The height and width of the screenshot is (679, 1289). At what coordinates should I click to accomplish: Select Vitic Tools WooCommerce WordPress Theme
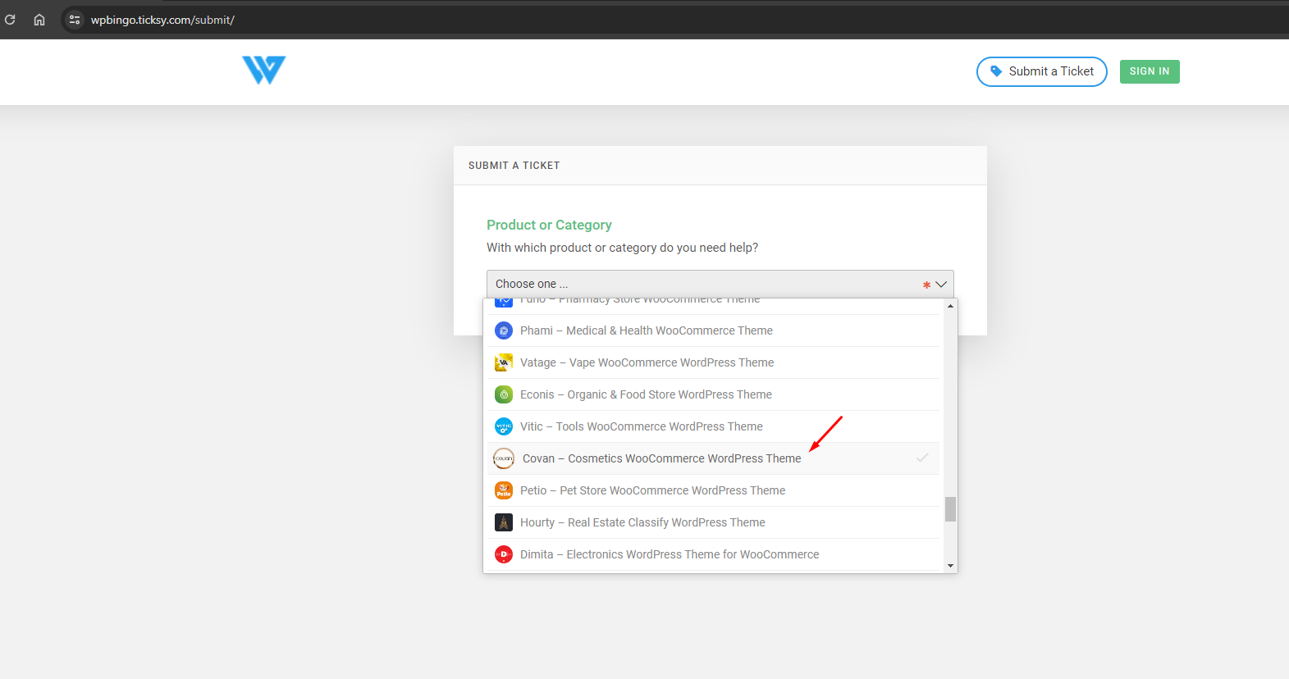715,426
